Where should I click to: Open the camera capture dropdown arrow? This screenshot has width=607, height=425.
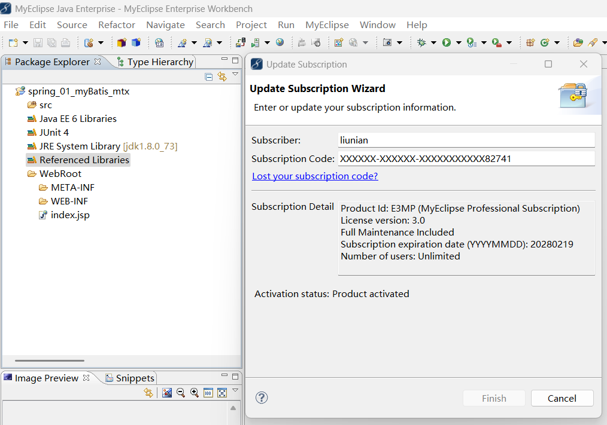click(399, 42)
